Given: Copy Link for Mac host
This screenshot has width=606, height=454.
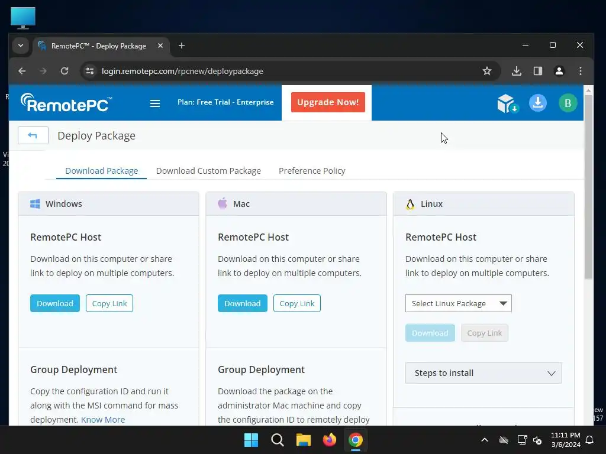Looking at the screenshot, I should (297, 303).
